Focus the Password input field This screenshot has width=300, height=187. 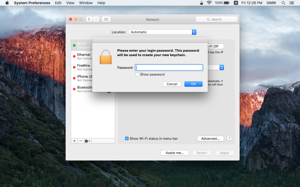click(169, 68)
